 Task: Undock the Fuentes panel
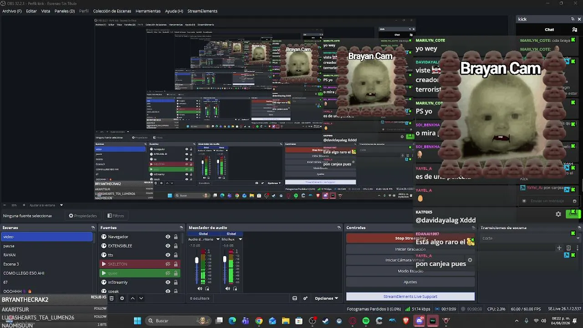[x=181, y=228]
